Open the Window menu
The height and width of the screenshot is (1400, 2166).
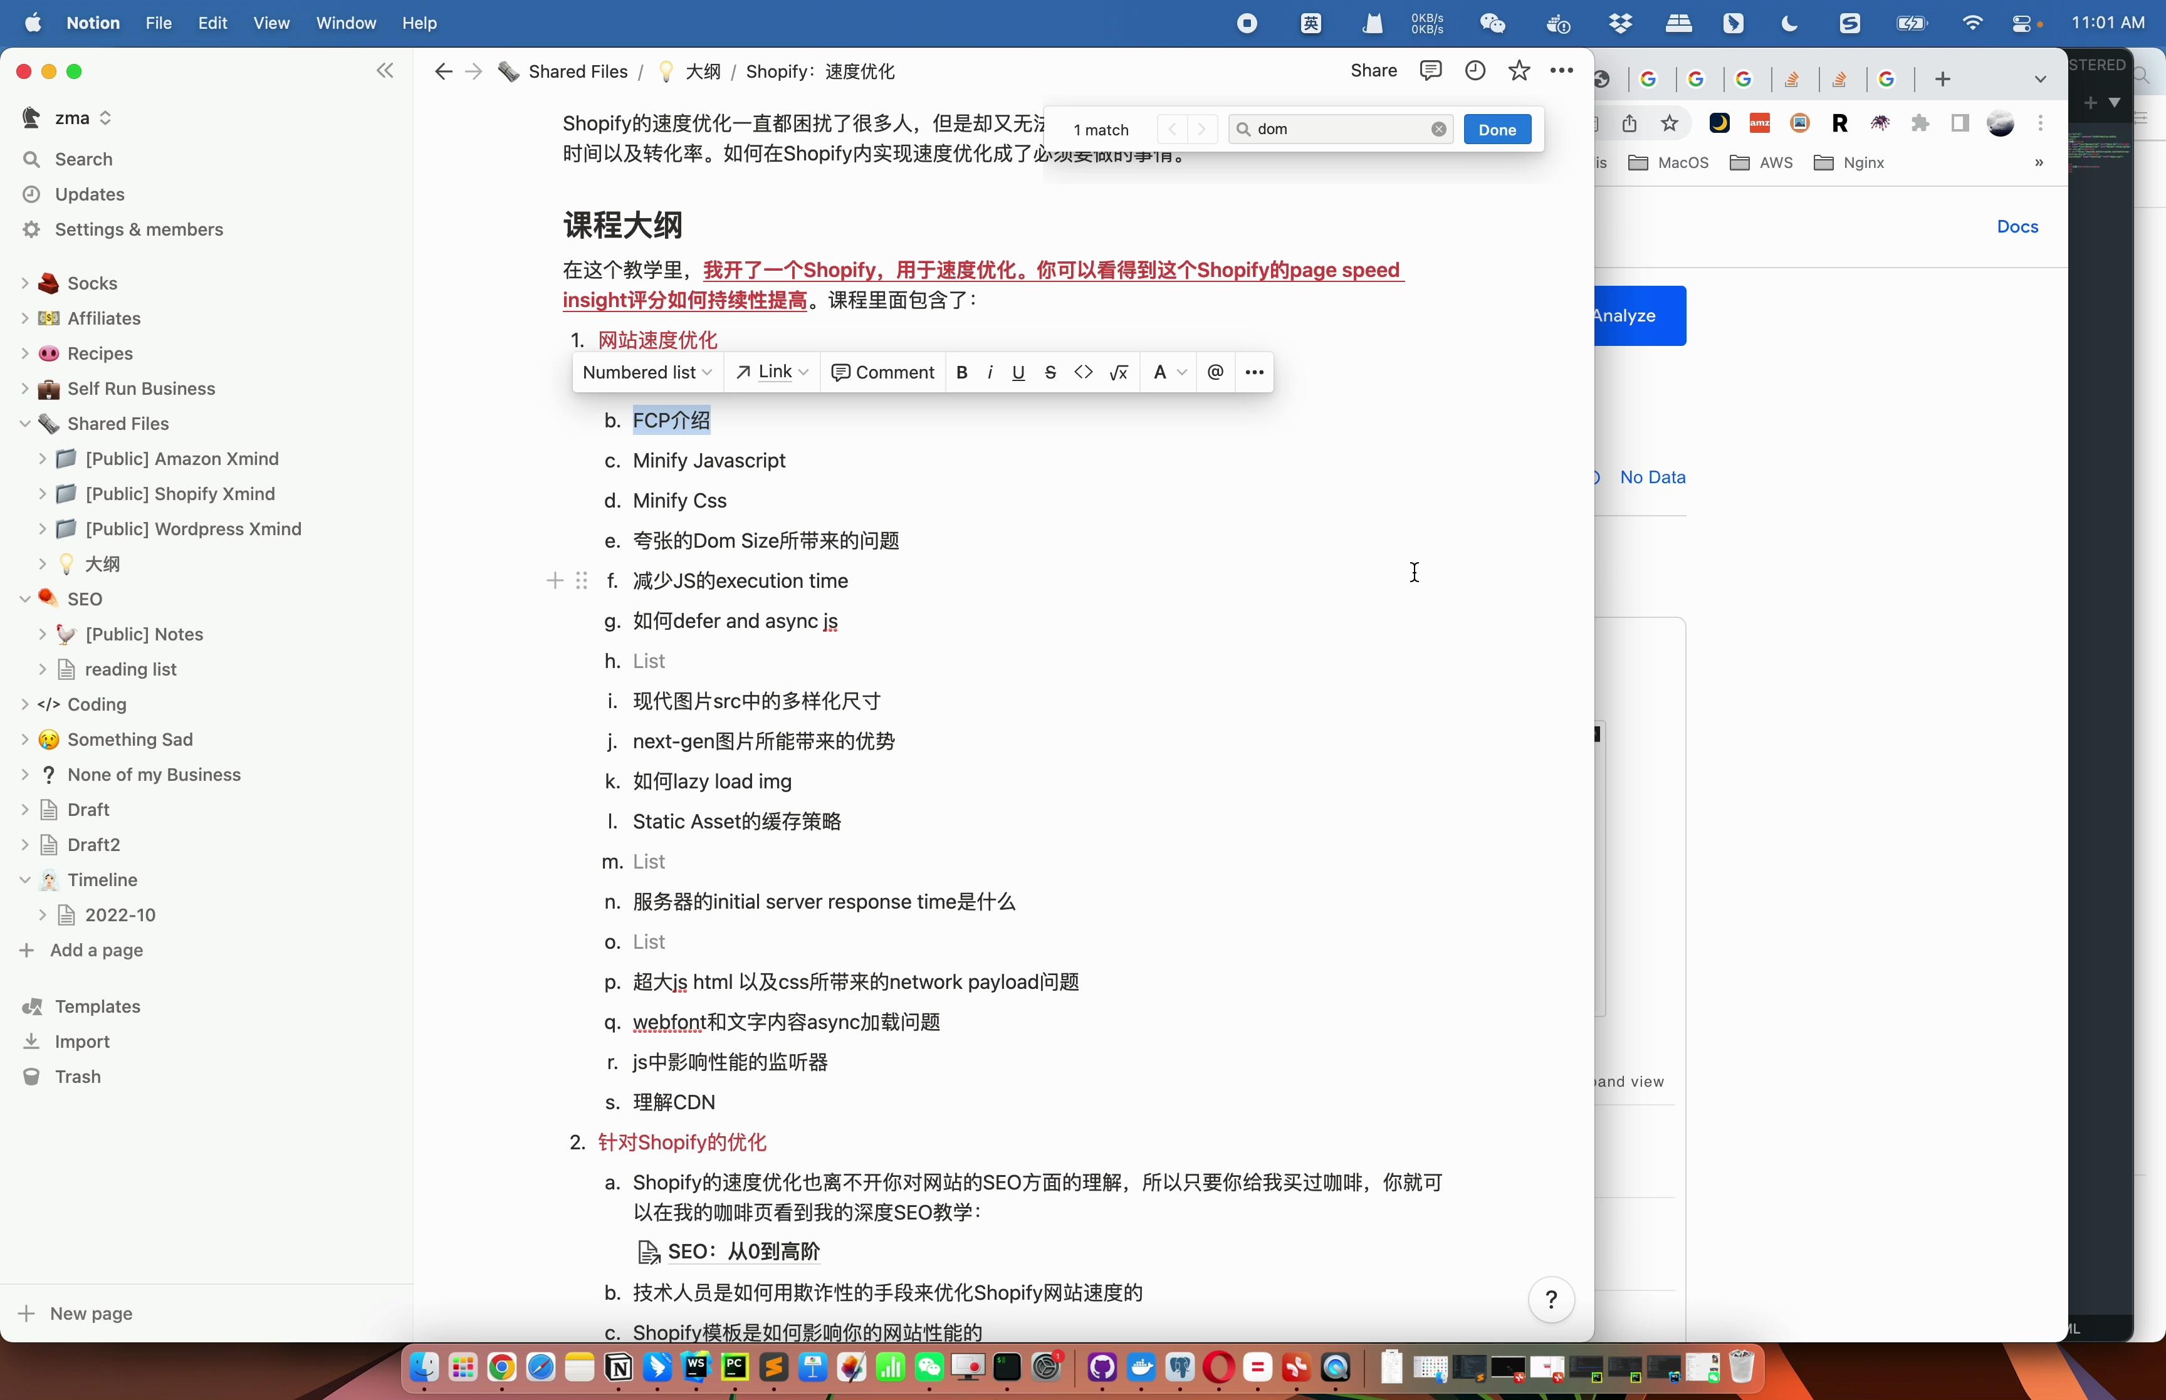[345, 23]
